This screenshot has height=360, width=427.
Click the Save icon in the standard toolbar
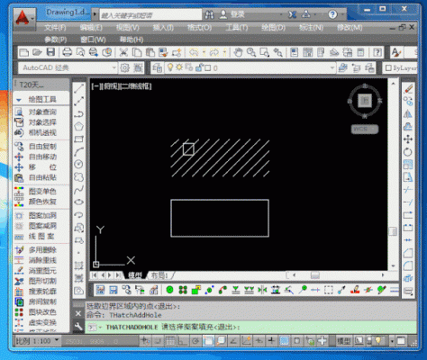tap(50, 52)
